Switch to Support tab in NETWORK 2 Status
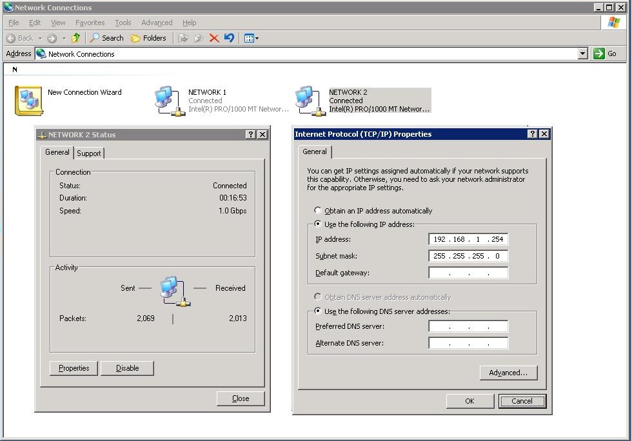 (x=89, y=153)
